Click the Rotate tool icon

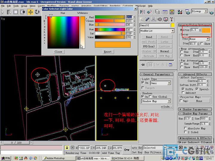(x=37, y=12)
